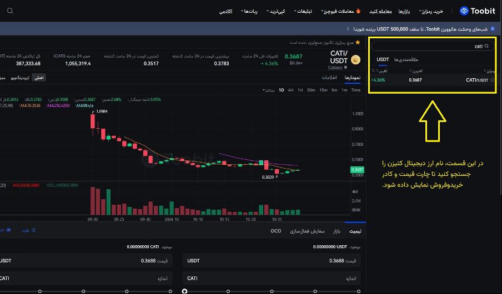
Task: Switch to the سفارش فعال‌سازی trigger order tab
Action: click(307, 231)
